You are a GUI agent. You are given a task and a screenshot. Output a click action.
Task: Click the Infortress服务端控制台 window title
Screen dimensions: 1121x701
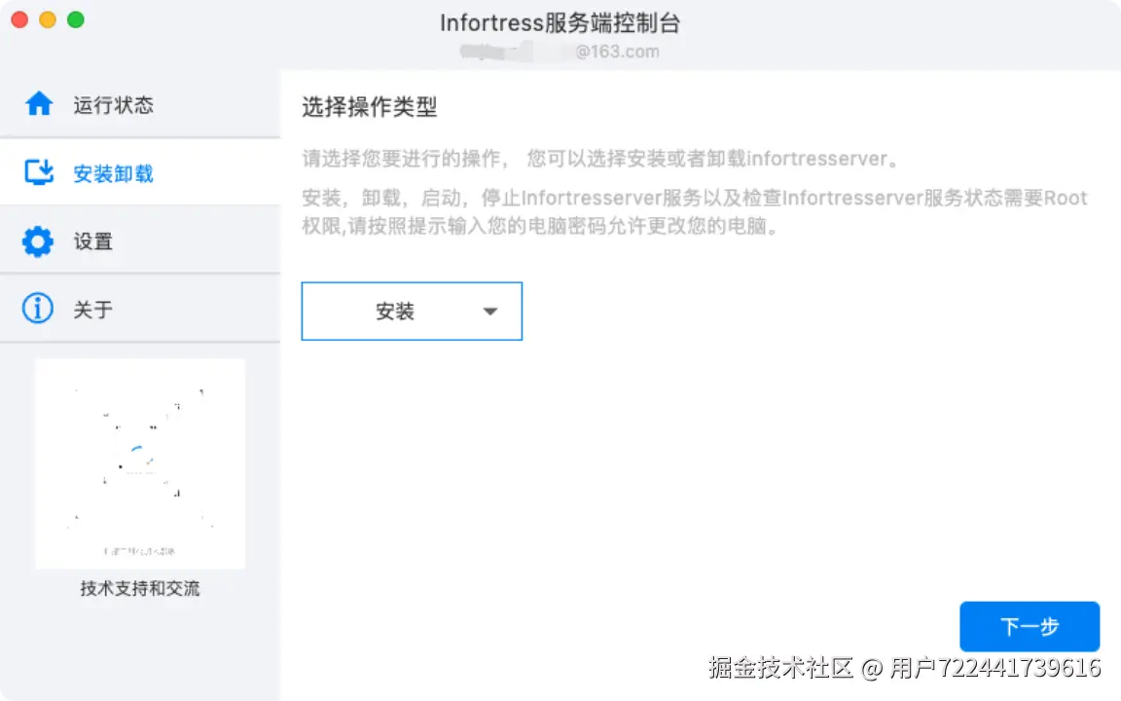pos(560,23)
